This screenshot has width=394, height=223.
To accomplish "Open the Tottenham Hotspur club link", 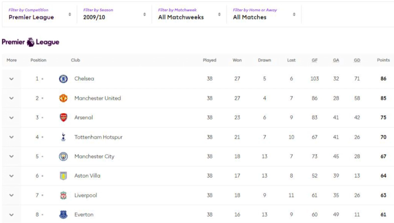I will 99,137.
